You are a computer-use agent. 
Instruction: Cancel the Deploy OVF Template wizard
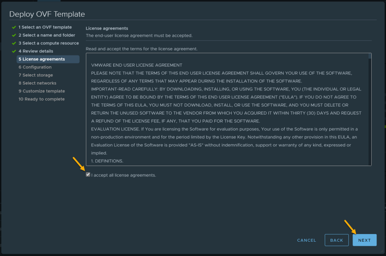306,240
